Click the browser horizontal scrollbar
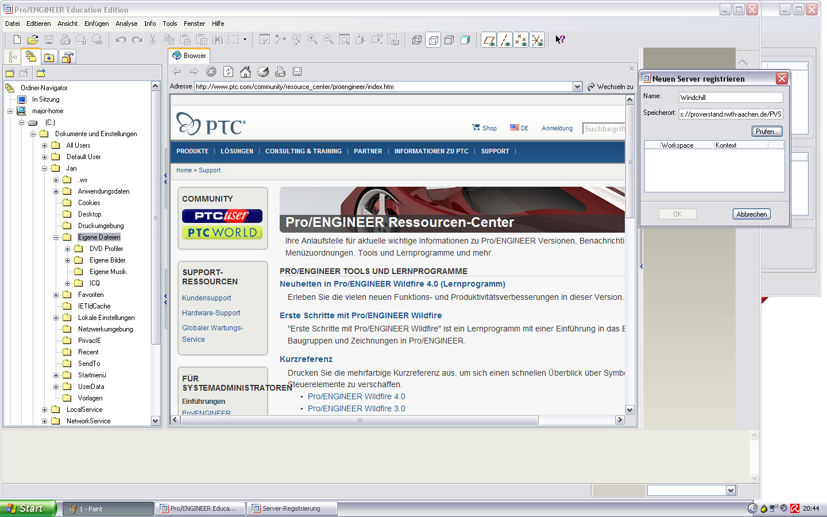The height and width of the screenshot is (517, 827). point(360,420)
